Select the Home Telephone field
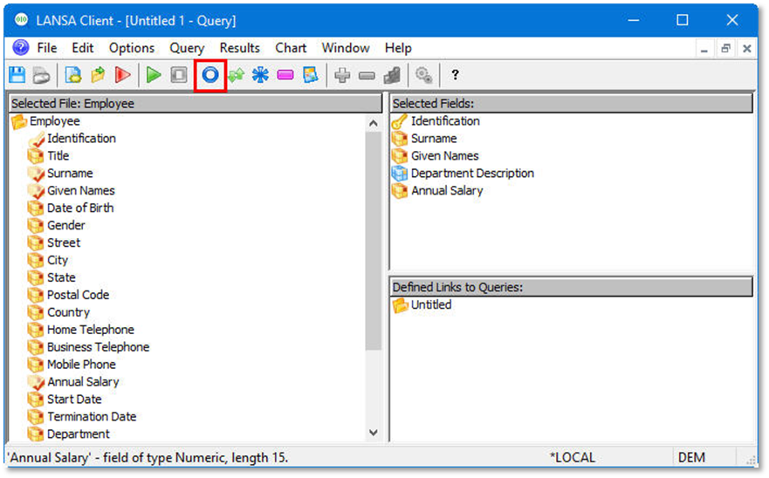This screenshot has width=769, height=478. pos(90,330)
